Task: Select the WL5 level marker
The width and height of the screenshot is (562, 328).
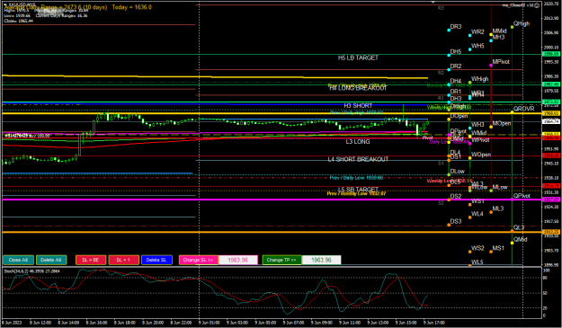Action: (470, 265)
